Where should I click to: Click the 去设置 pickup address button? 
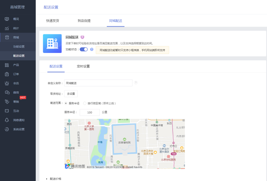[x=71, y=94]
